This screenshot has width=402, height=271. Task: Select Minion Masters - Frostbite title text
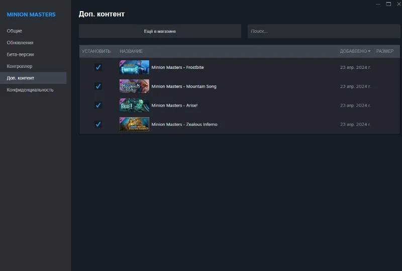[x=177, y=67]
